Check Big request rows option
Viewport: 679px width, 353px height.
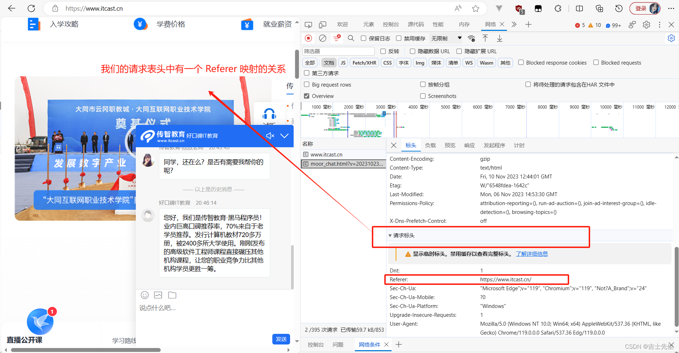coord(306,84)
